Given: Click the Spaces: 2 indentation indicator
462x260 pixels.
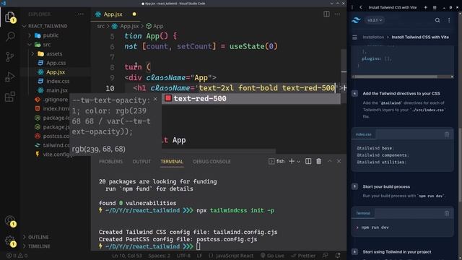Looking at the screenshot, I should coord(159,256).
